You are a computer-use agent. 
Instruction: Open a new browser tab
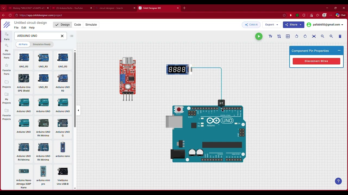184,8
